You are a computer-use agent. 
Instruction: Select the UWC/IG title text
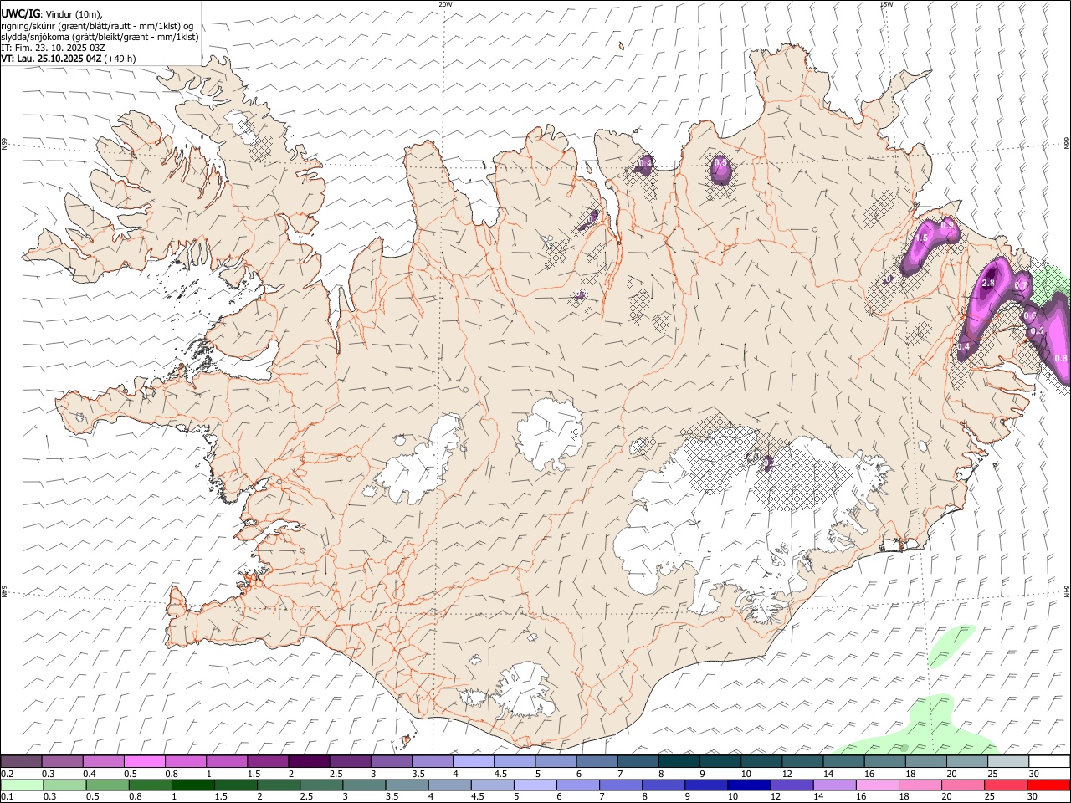(x=21, y=13)
